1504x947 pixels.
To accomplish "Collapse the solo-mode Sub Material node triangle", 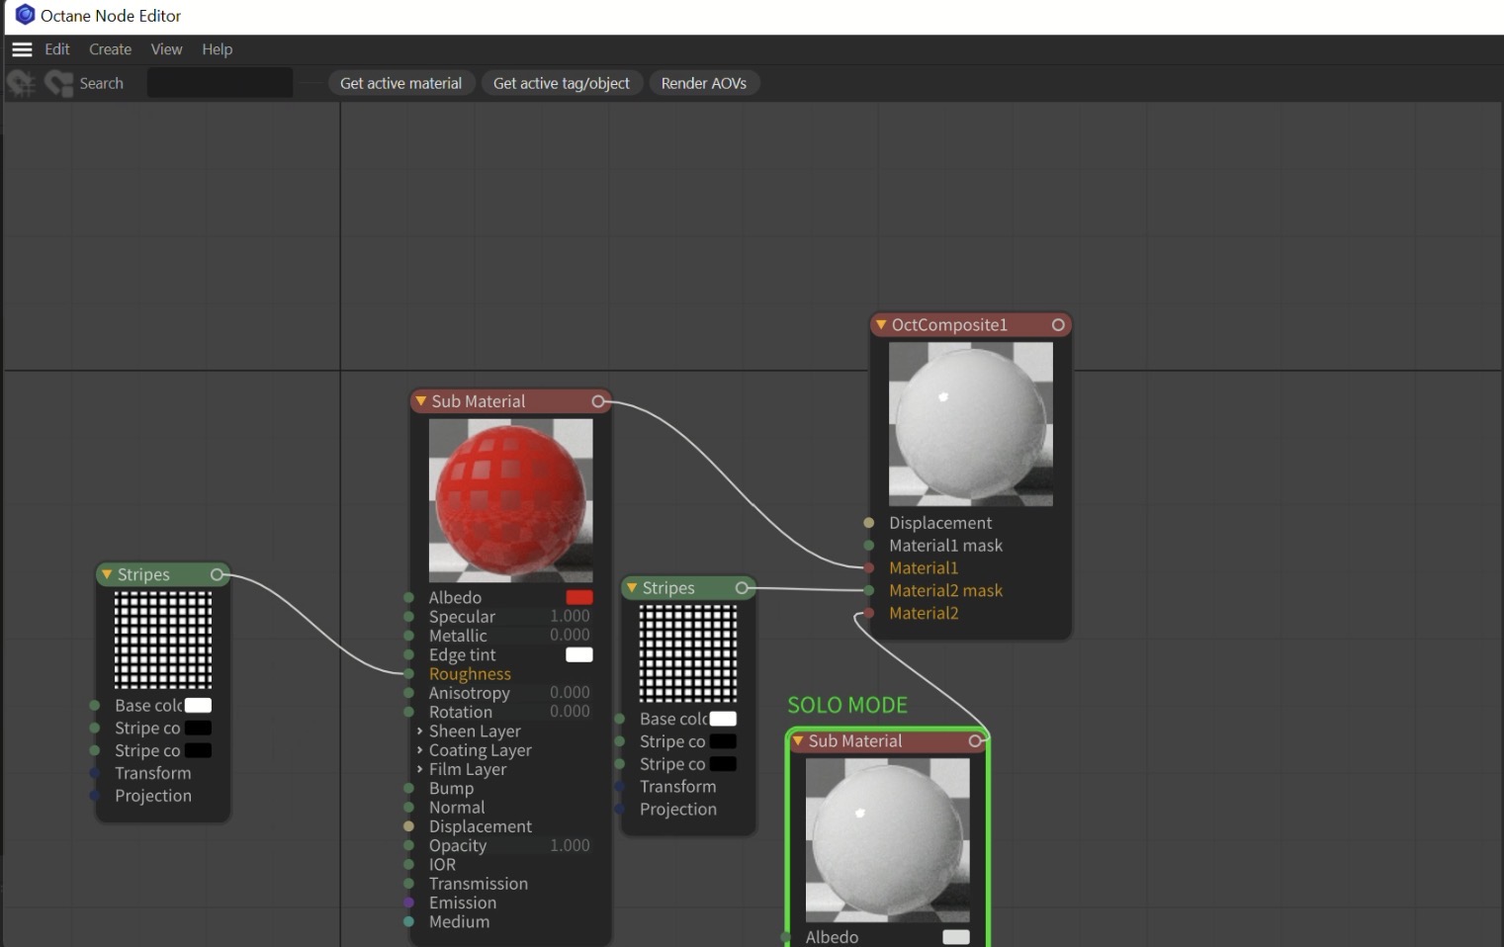I will click(798, 740).
